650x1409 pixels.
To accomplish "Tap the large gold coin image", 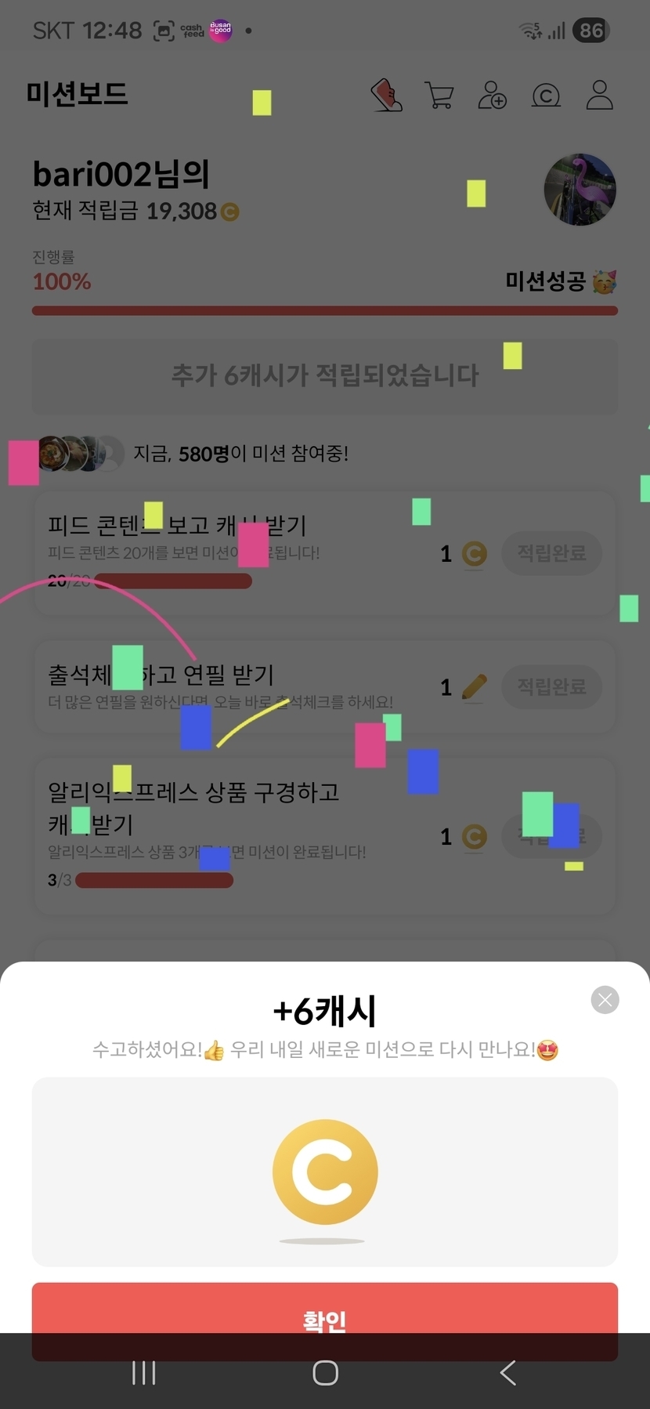I will coord(325,1172).
